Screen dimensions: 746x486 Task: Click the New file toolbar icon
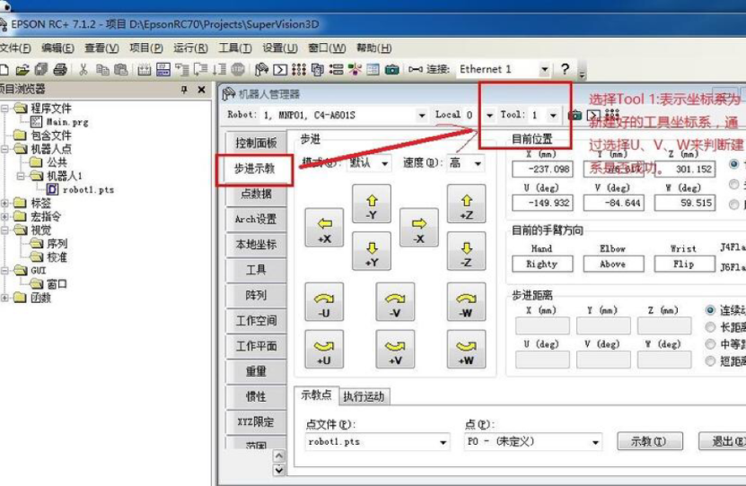click(x=4, y=70)
